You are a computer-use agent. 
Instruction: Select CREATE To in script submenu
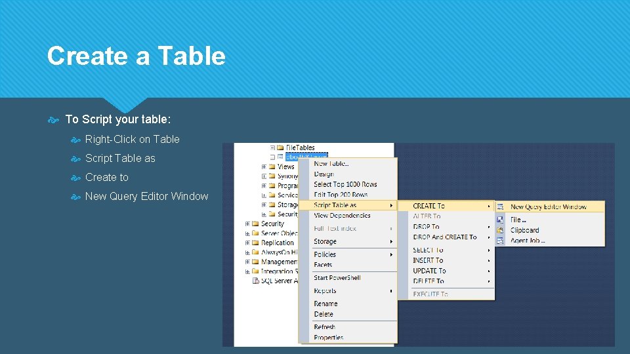pos(446,206)
